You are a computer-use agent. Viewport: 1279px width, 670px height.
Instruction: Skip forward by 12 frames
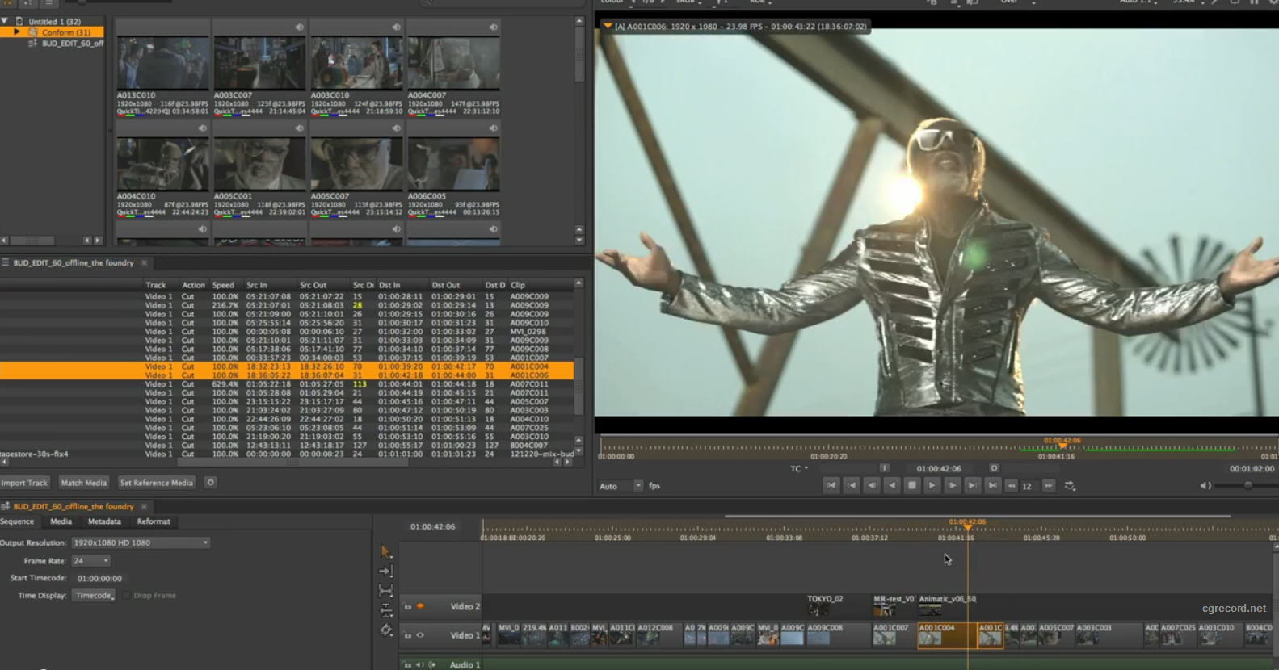click(x=1049, y=486)
